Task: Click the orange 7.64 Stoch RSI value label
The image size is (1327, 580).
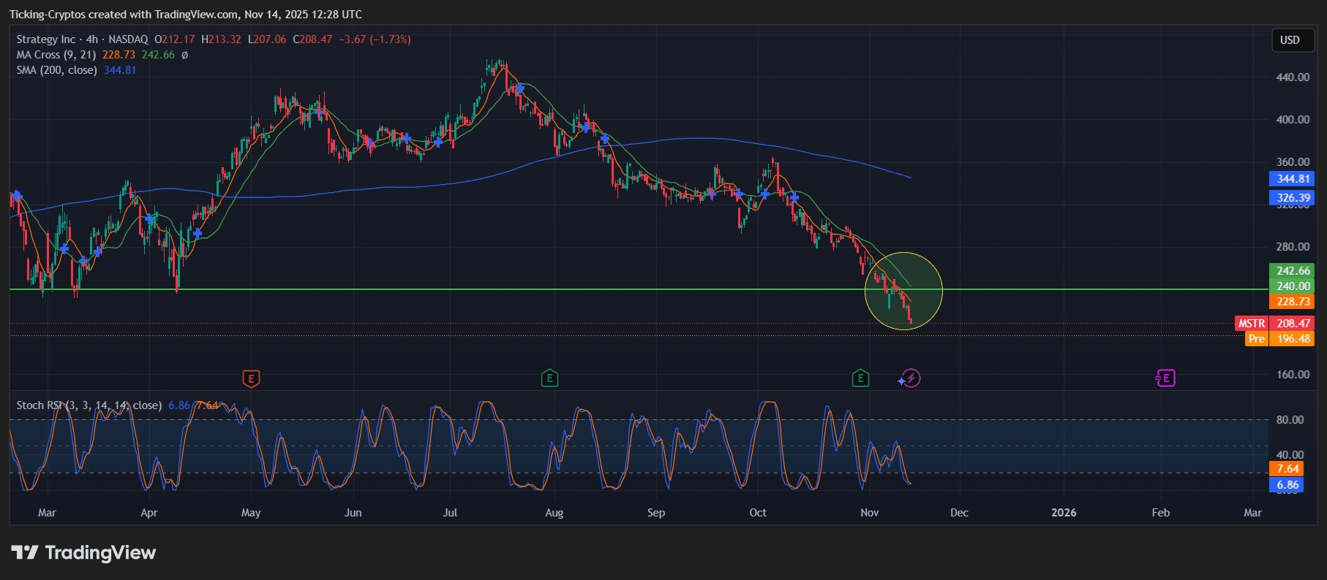Action: click(1287, 469)
